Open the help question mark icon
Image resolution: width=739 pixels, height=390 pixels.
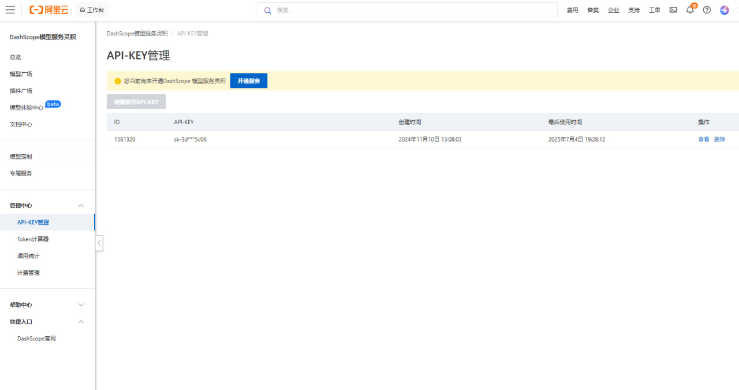707,10
